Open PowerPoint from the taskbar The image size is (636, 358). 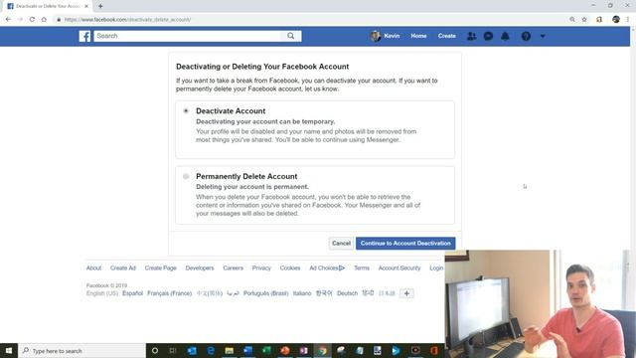coord(285,350)
